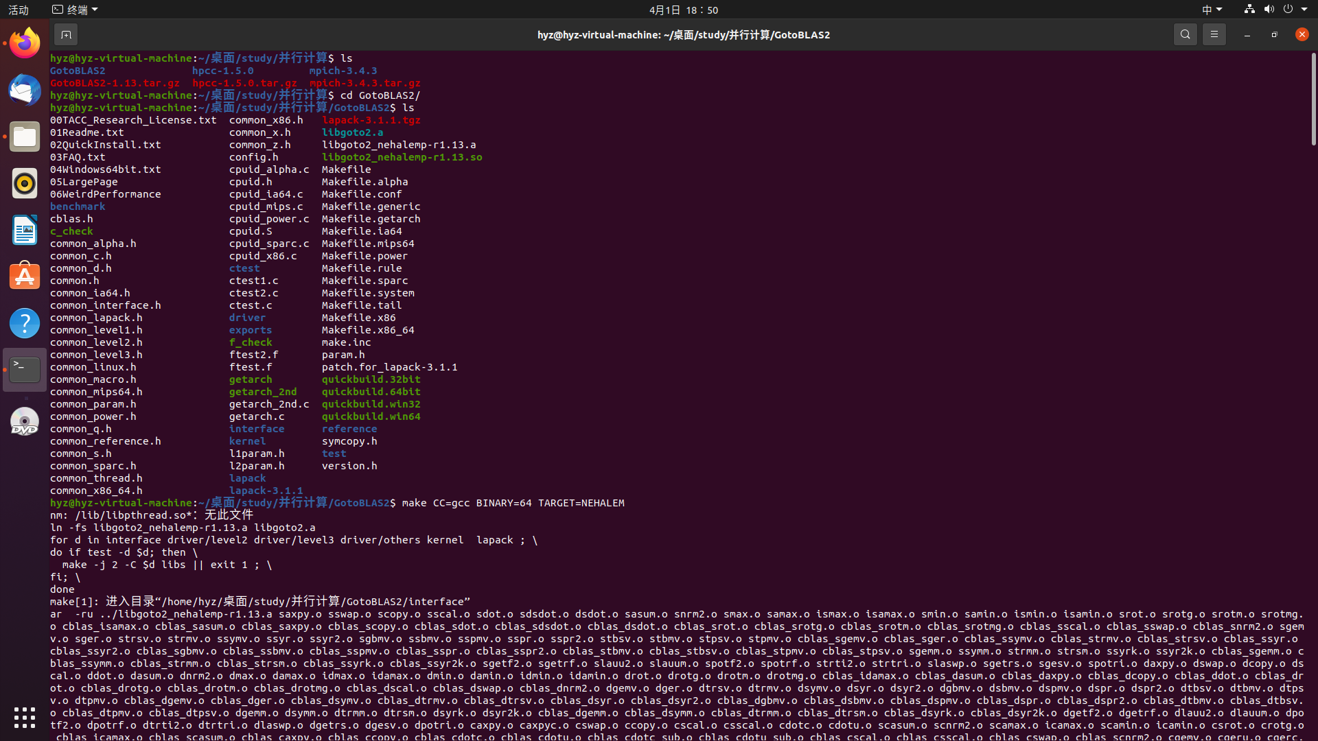
Task: Click the terminal search icon
Action: (1185, 34)
